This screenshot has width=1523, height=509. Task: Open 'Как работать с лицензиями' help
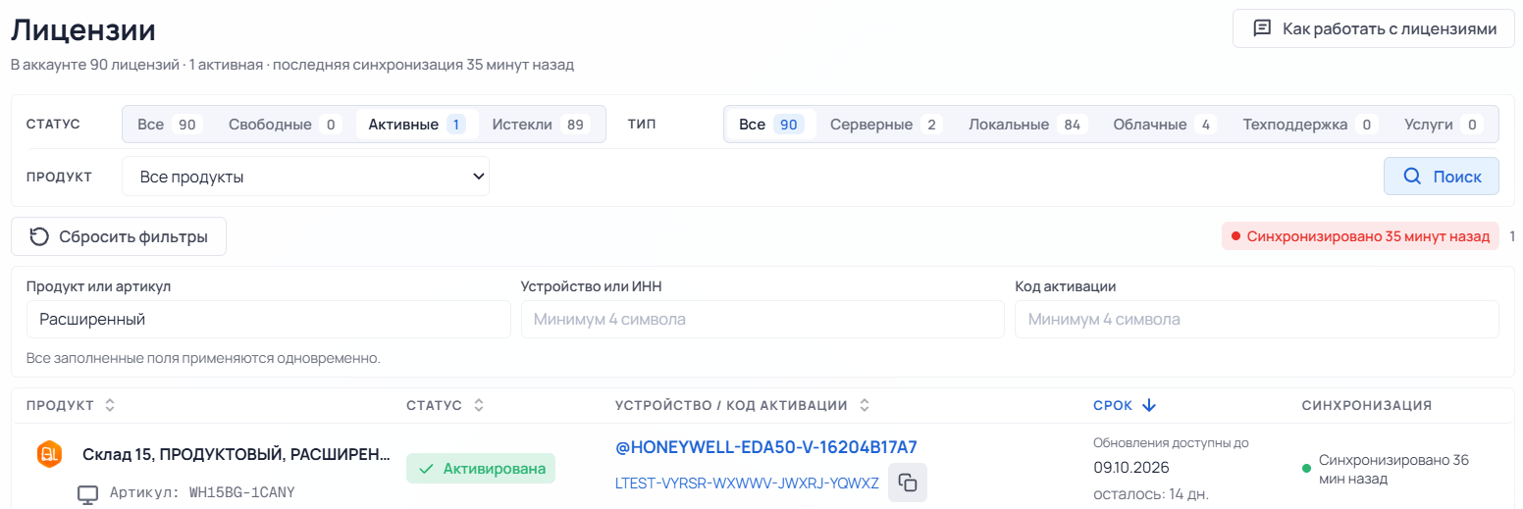(1374, 28)
